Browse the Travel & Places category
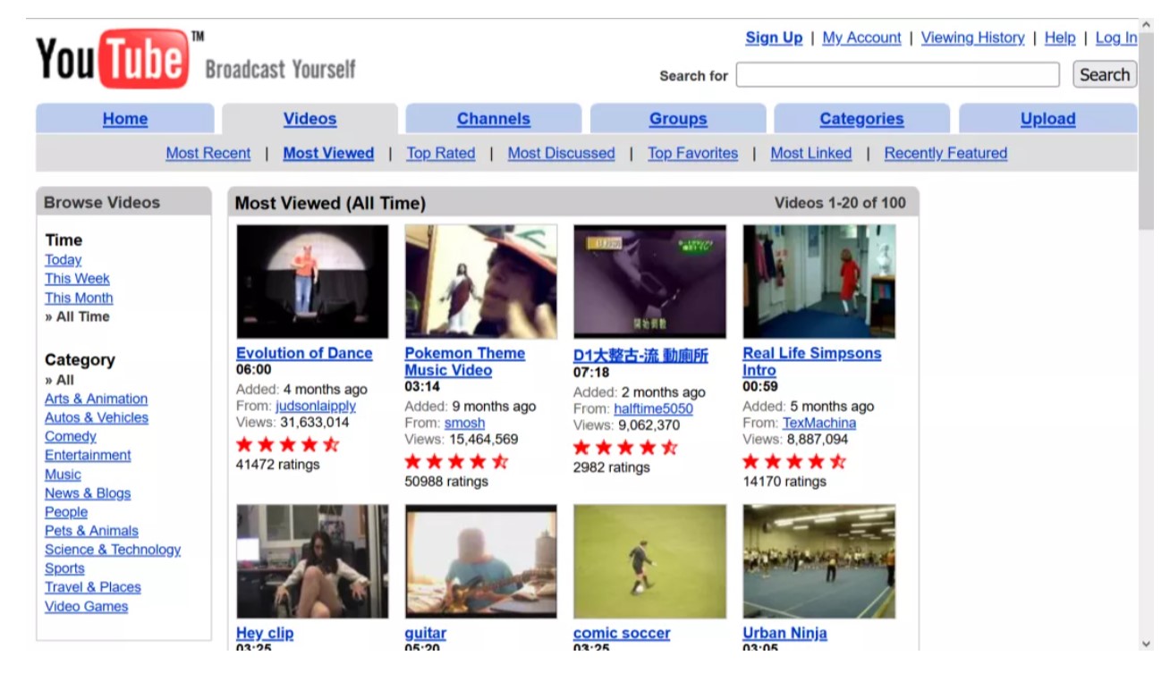The width and height of the screenshot is (1170, 681). coord(93,587)
